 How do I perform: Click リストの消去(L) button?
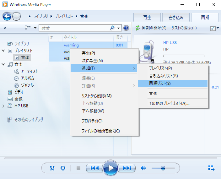(184, 28)
